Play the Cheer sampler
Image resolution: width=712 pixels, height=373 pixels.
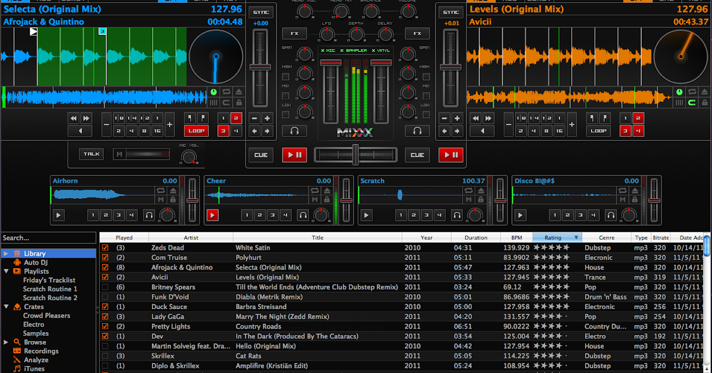(212, 215)
